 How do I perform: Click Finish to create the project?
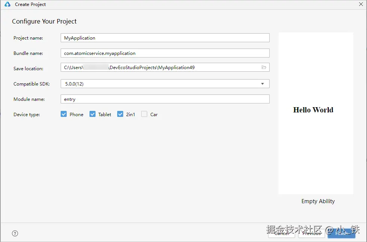coord(342,233)
